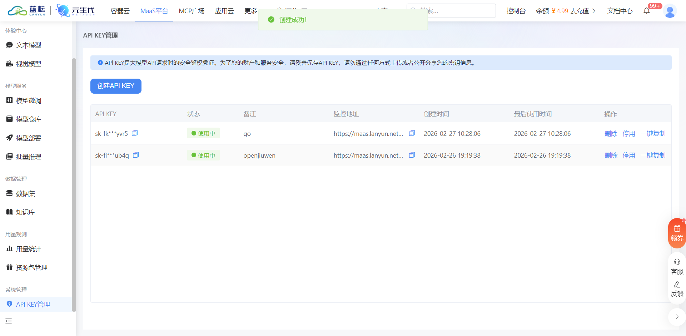The width and height of the screenshot is (686, 336).
Task: Open the MCP广场 tab
Action: coord(192,11)
